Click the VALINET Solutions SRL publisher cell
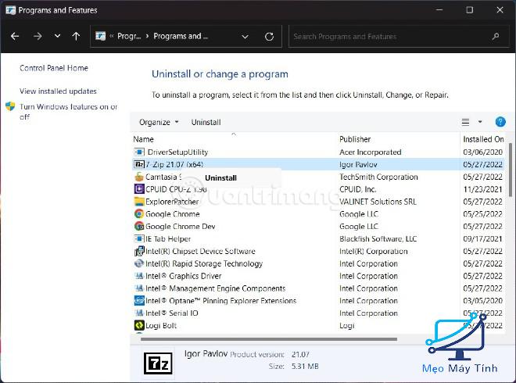The width and height of the screenshot is (516, 383). pos(378,202)
